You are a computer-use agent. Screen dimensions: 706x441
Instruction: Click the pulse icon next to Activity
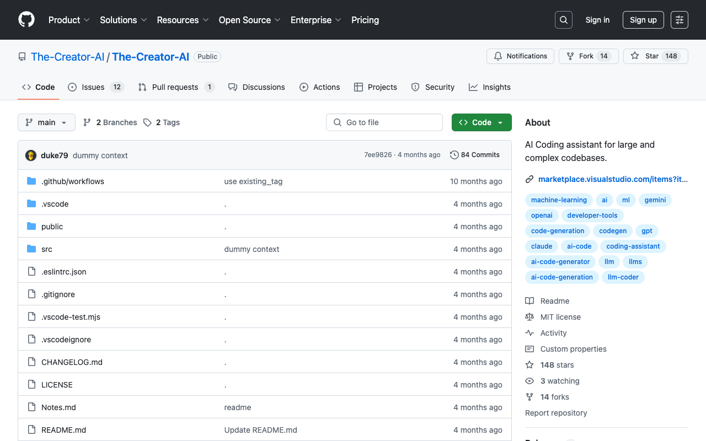pyautogui.click(x=529, y=333)
